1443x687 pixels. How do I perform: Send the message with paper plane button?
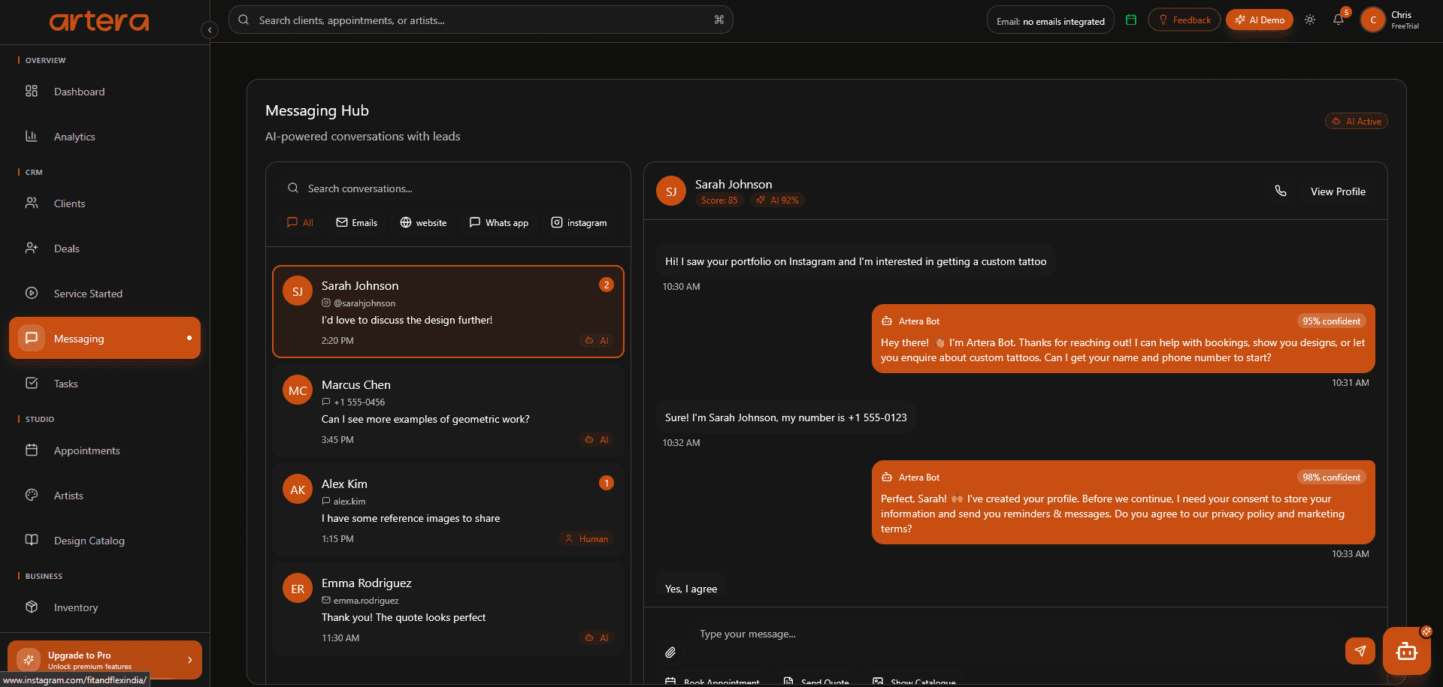click(x=1360, y=651)
